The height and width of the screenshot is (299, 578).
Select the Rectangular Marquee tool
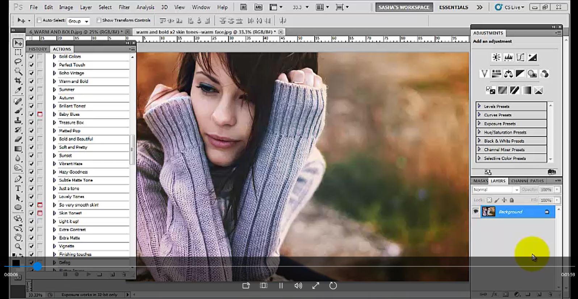[18, 52]
